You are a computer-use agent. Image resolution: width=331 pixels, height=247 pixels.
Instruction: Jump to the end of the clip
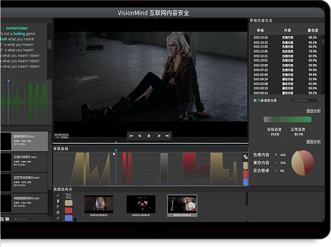click(x=167, y=136)
